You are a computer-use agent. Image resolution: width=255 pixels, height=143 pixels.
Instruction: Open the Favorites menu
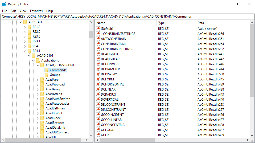(36, 11)
